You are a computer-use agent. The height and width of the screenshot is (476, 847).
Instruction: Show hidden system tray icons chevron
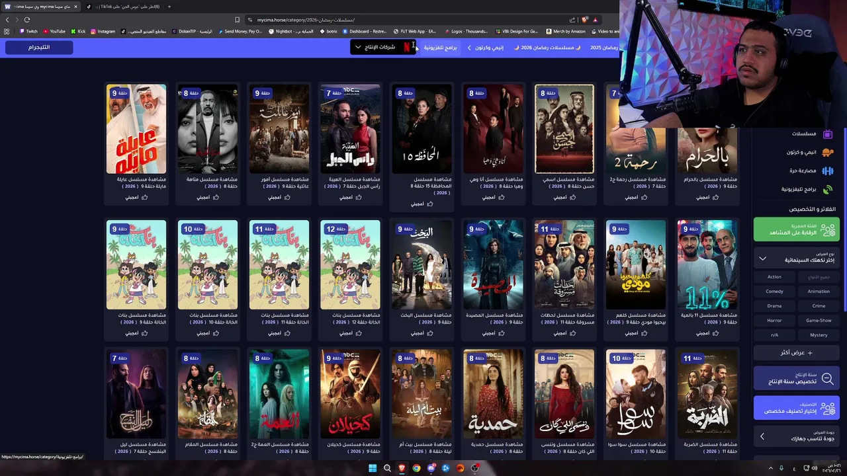point(770,468)
